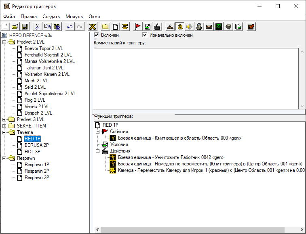Toggle the Изначально включен checkbox
306x234 pixels.
[145, 35]
